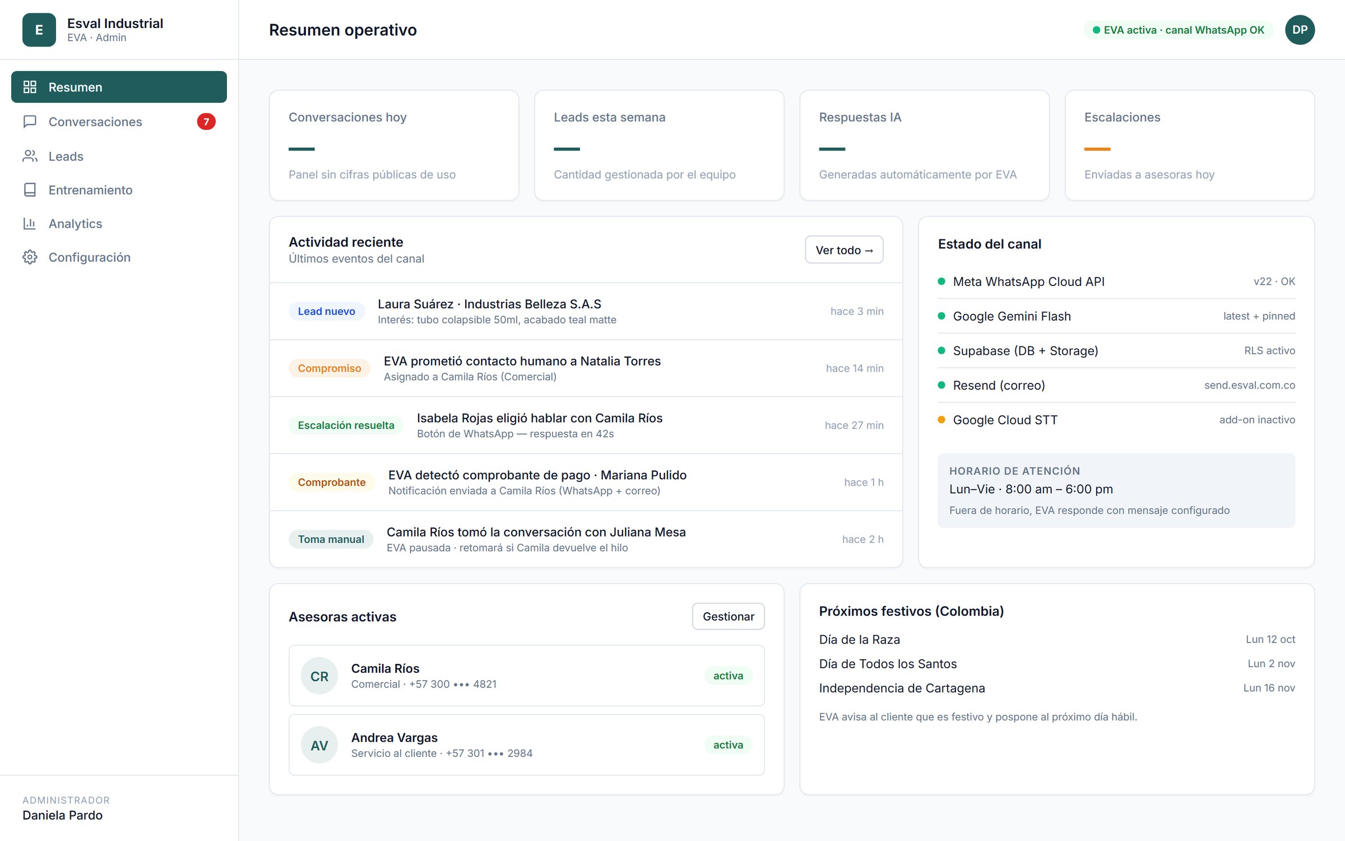Viewport: 1345px width, 841px height.
Task: Click Independencia de Cartagena holiday
Action: (1056, 688)
